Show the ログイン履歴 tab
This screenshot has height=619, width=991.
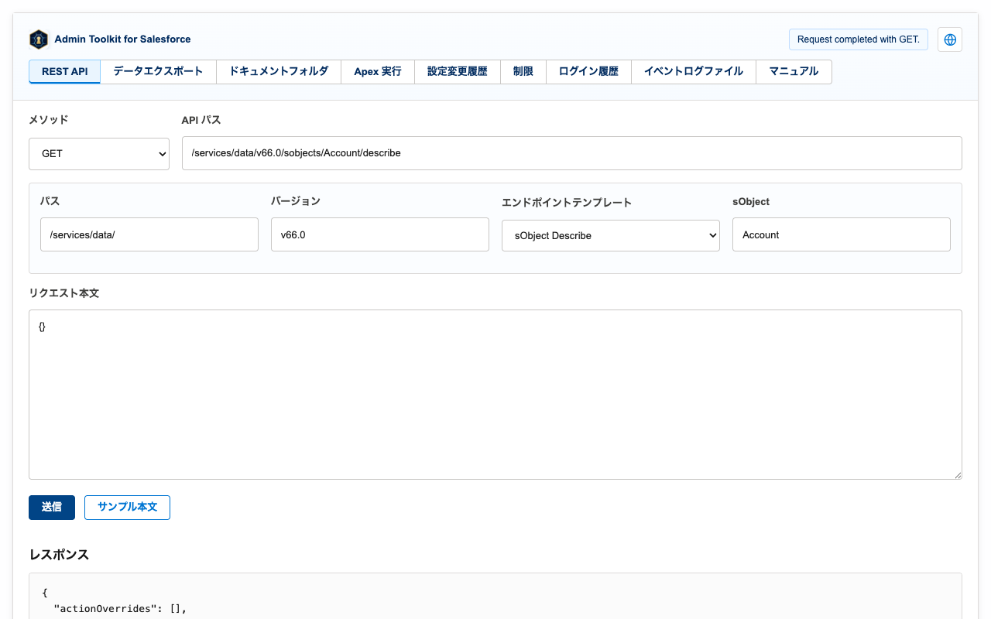pyautogui.click(x=588, y=71)
